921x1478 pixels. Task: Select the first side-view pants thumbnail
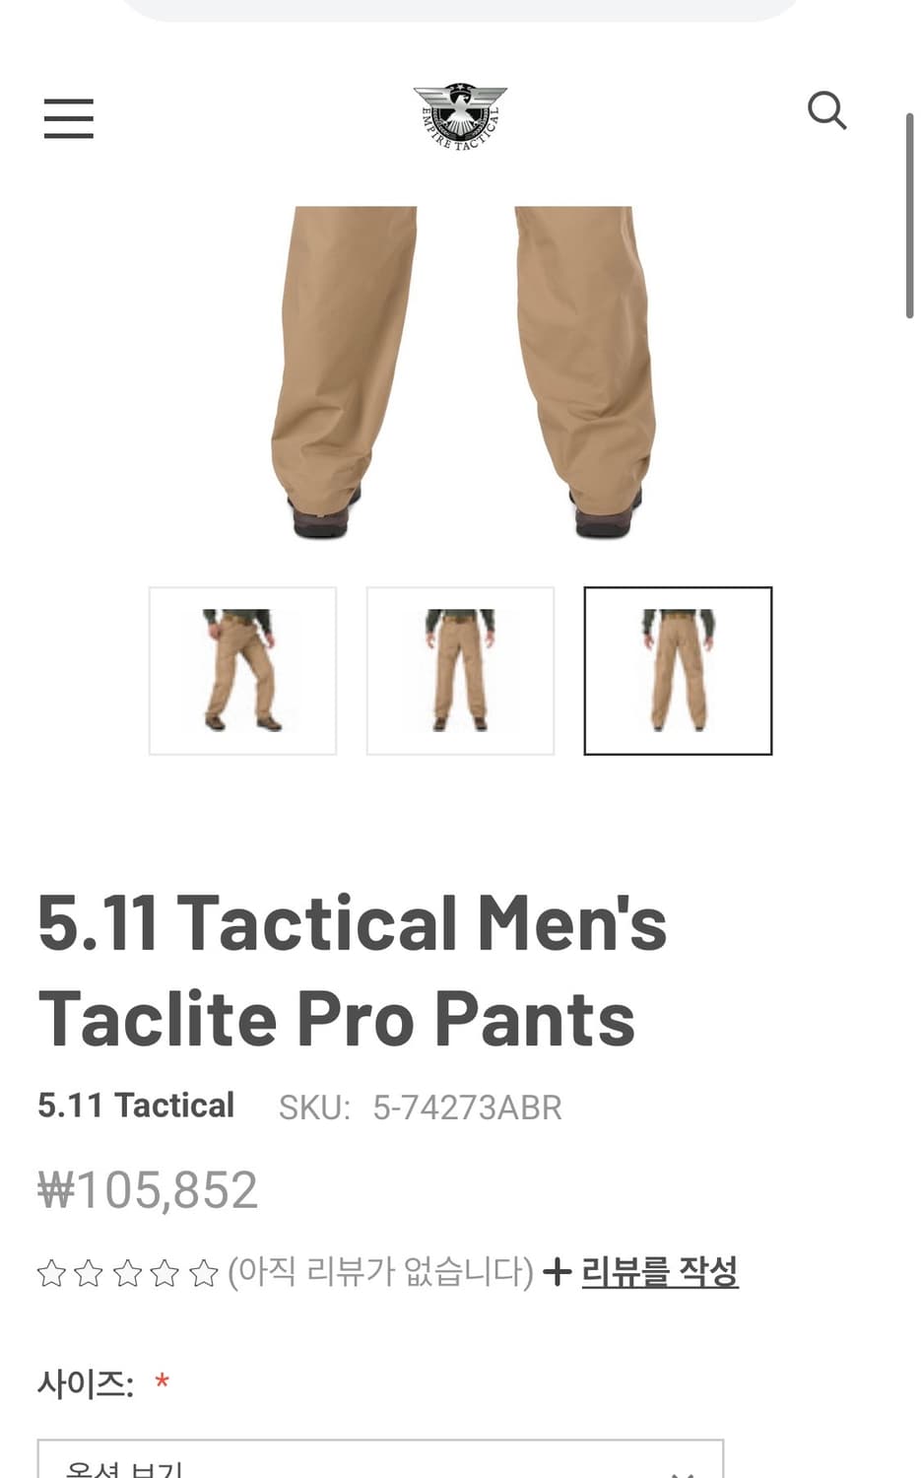coord(242,671)
